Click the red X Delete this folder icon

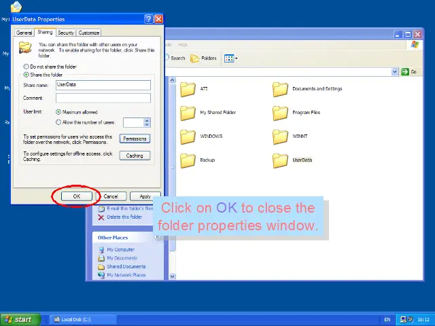pyautogui.click(x=101, y=217)
